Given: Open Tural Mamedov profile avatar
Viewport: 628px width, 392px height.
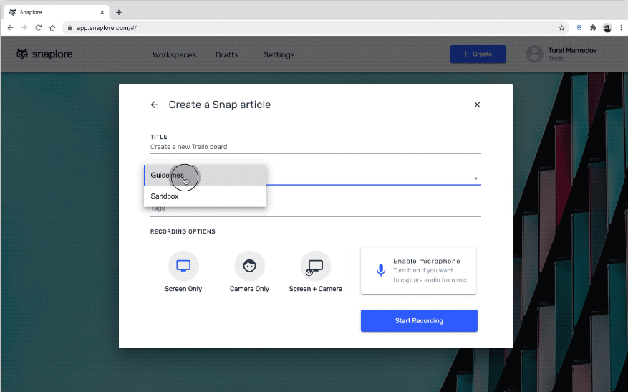Looking at the screenshot, I should pos(534,54).
